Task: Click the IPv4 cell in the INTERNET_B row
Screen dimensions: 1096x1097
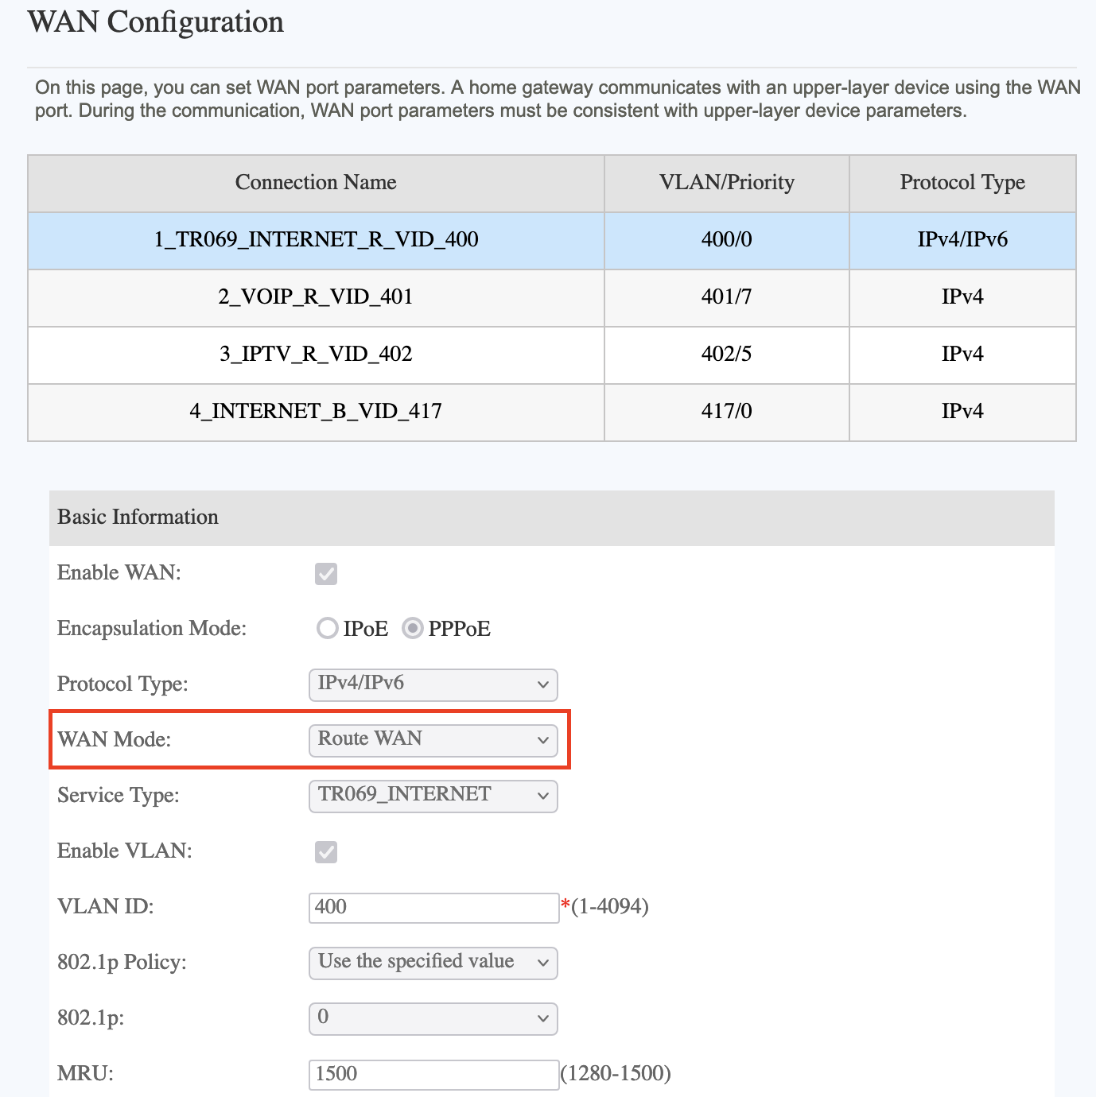Action: pyautogui.click(x=962, y=412)
